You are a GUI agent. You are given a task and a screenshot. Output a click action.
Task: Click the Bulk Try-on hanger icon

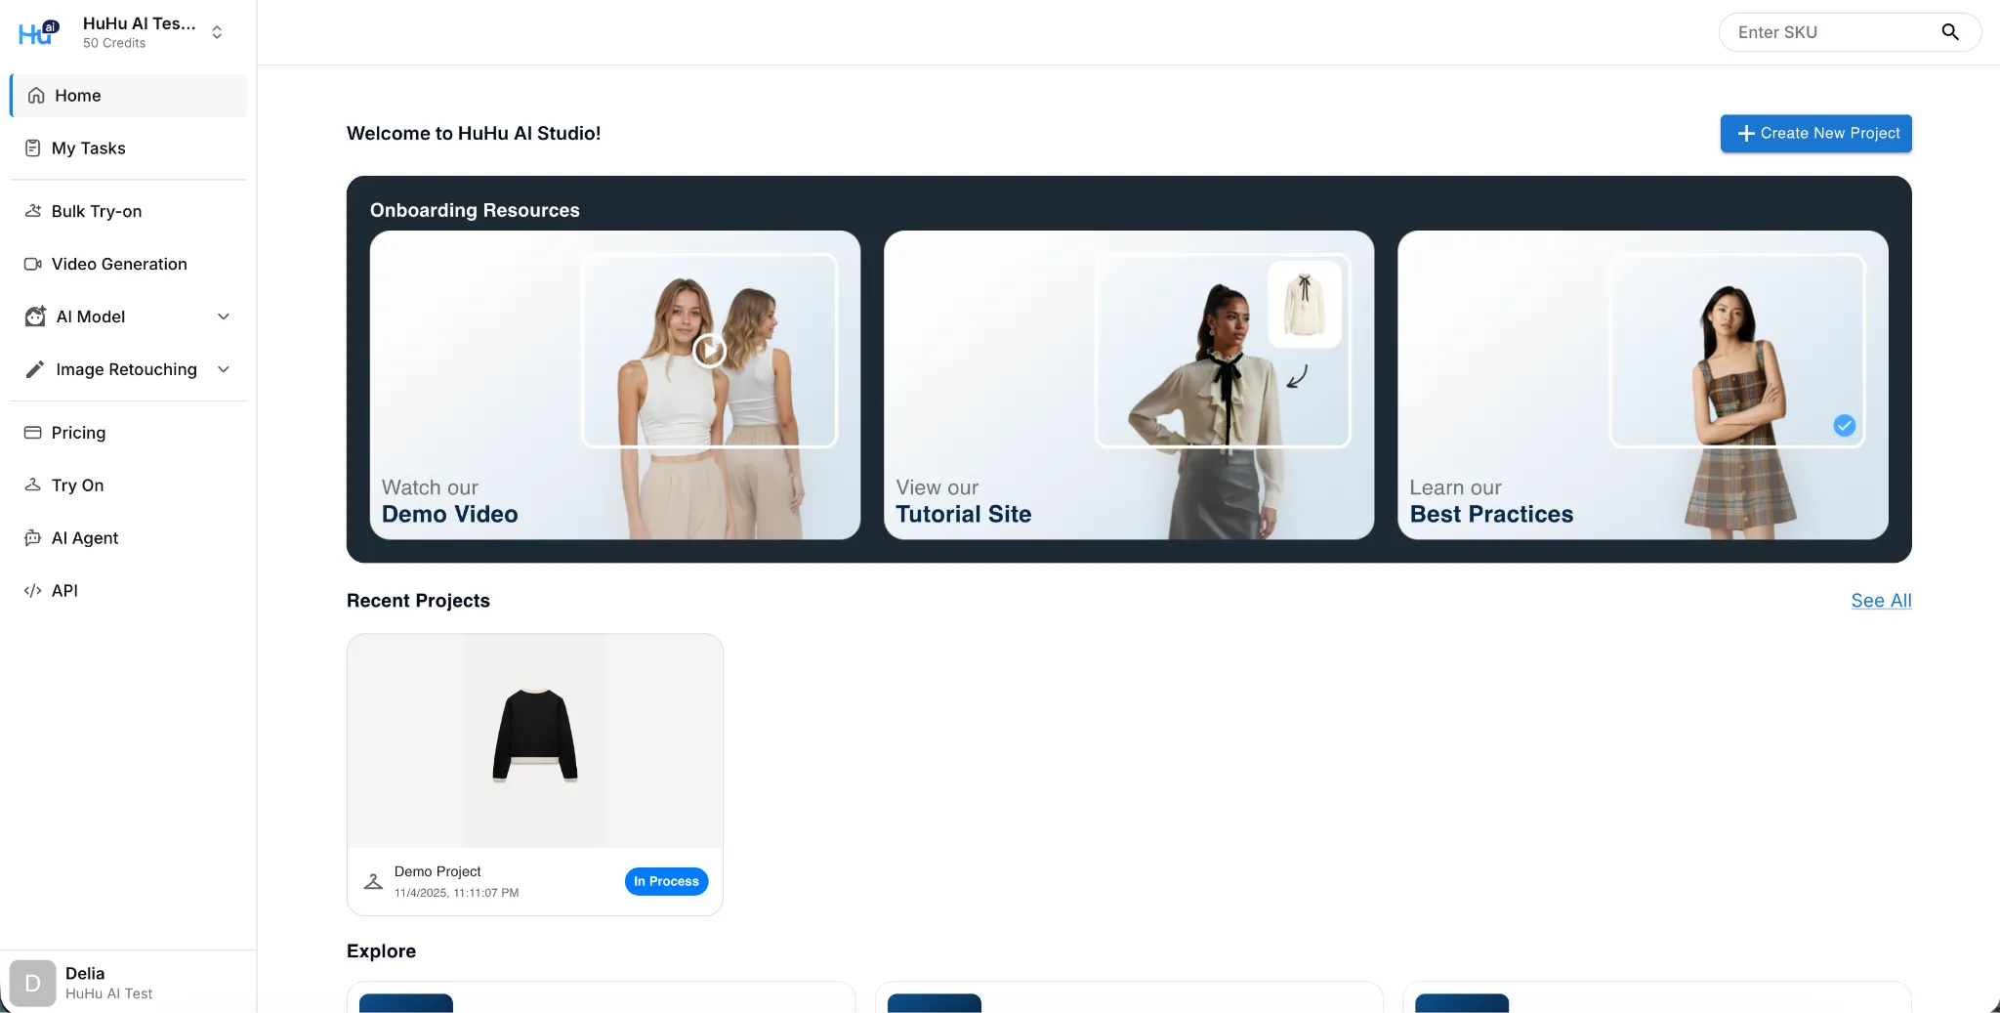pyautogui.click(x=32, y=211)
